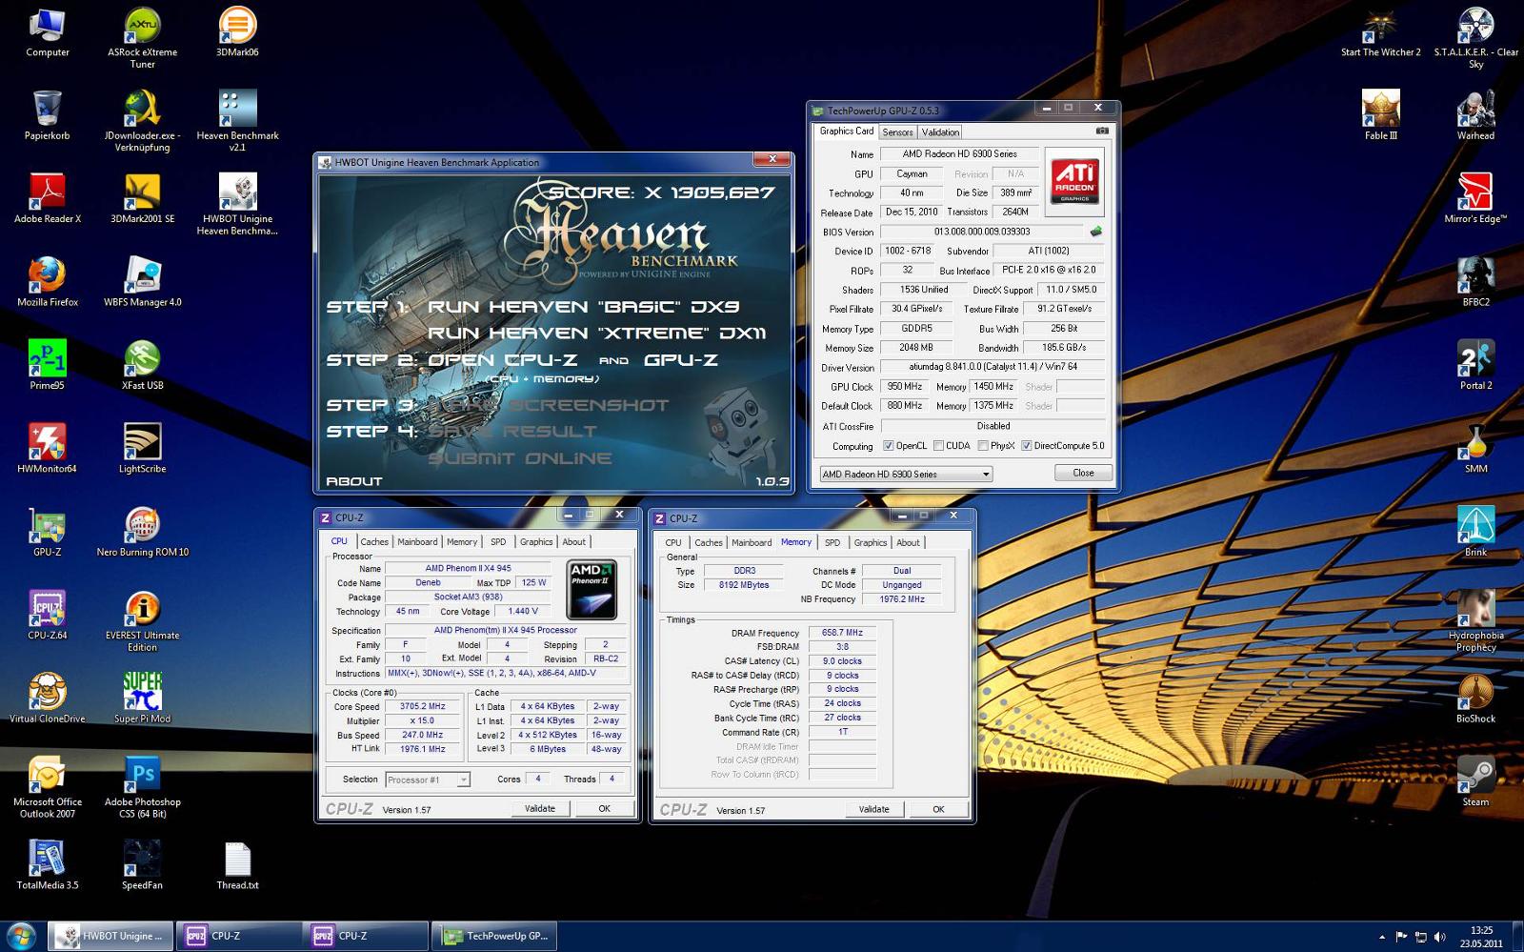This screenshot has height=952, width=1524.
Task: Click Run Heaven "Xtreme" DX11 option
Action: pos(596,334)
